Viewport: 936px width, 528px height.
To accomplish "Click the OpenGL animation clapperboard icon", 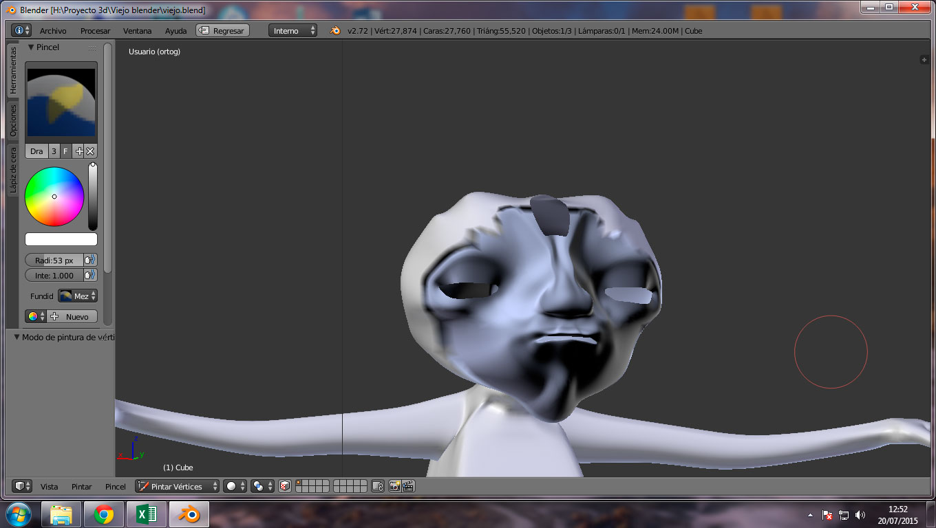I will [x=408, y=486].
